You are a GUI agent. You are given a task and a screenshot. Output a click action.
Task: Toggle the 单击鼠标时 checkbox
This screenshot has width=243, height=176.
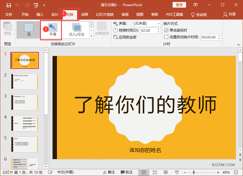(166, 30)
